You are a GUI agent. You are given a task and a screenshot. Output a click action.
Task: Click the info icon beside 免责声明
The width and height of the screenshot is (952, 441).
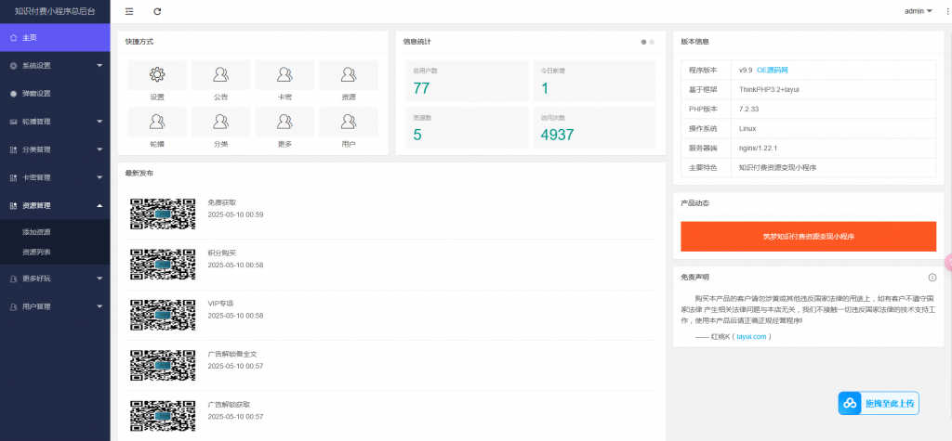click(932, 277)
